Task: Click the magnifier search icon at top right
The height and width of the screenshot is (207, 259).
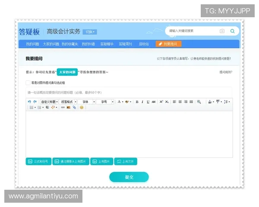Action: 232,31
